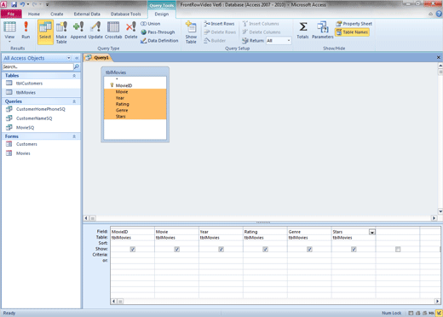Open the Show Table dialog
The width and height of the screenshot is (443, 317).
191,32
